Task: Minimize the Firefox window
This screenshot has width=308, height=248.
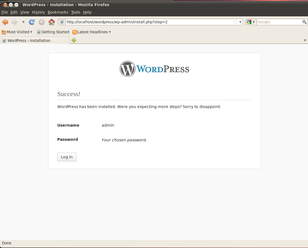Action: (11, 5)
